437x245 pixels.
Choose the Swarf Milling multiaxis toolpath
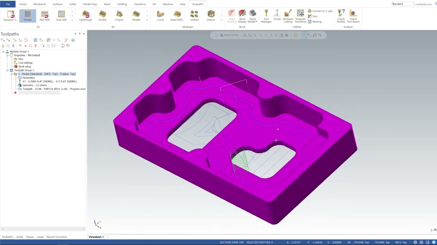177,16
